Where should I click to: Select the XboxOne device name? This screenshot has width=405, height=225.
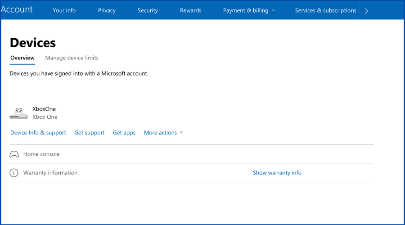coord(44,109)
